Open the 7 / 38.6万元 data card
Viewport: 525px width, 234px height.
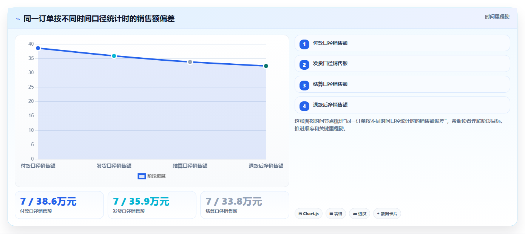[59, 205]
